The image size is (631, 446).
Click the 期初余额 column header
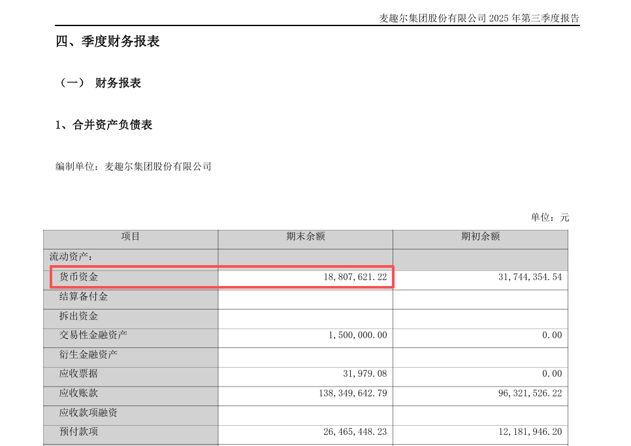pos(480,237)
